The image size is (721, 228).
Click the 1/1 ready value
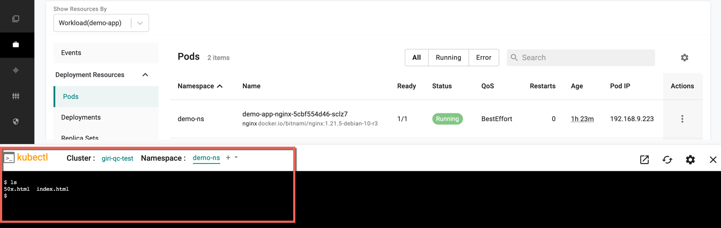pos(402,119)
